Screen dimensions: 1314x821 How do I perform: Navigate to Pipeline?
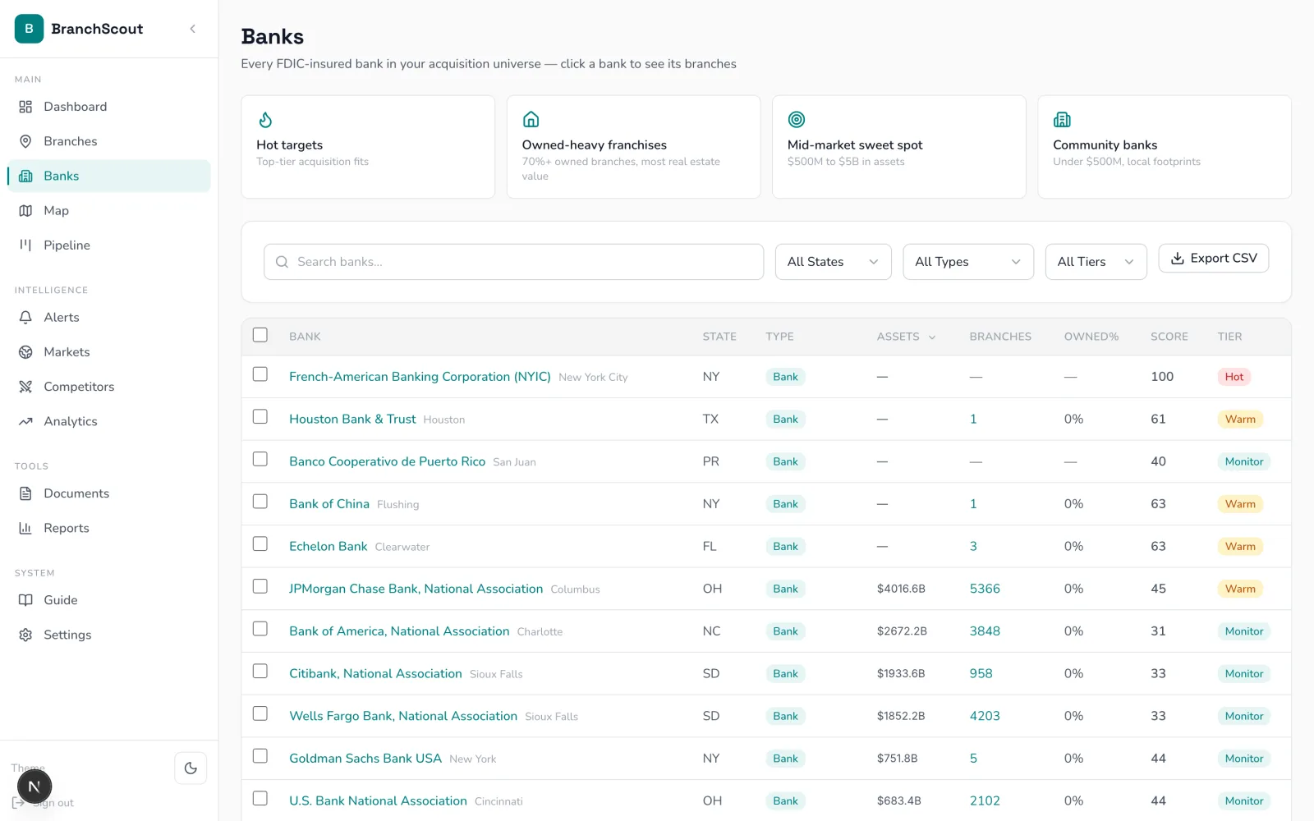click(108, 245)
